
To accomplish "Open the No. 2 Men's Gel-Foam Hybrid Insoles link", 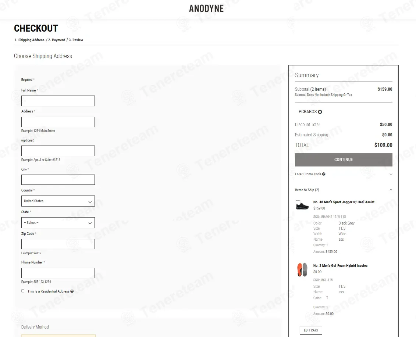I will click(x=340, y=266).
